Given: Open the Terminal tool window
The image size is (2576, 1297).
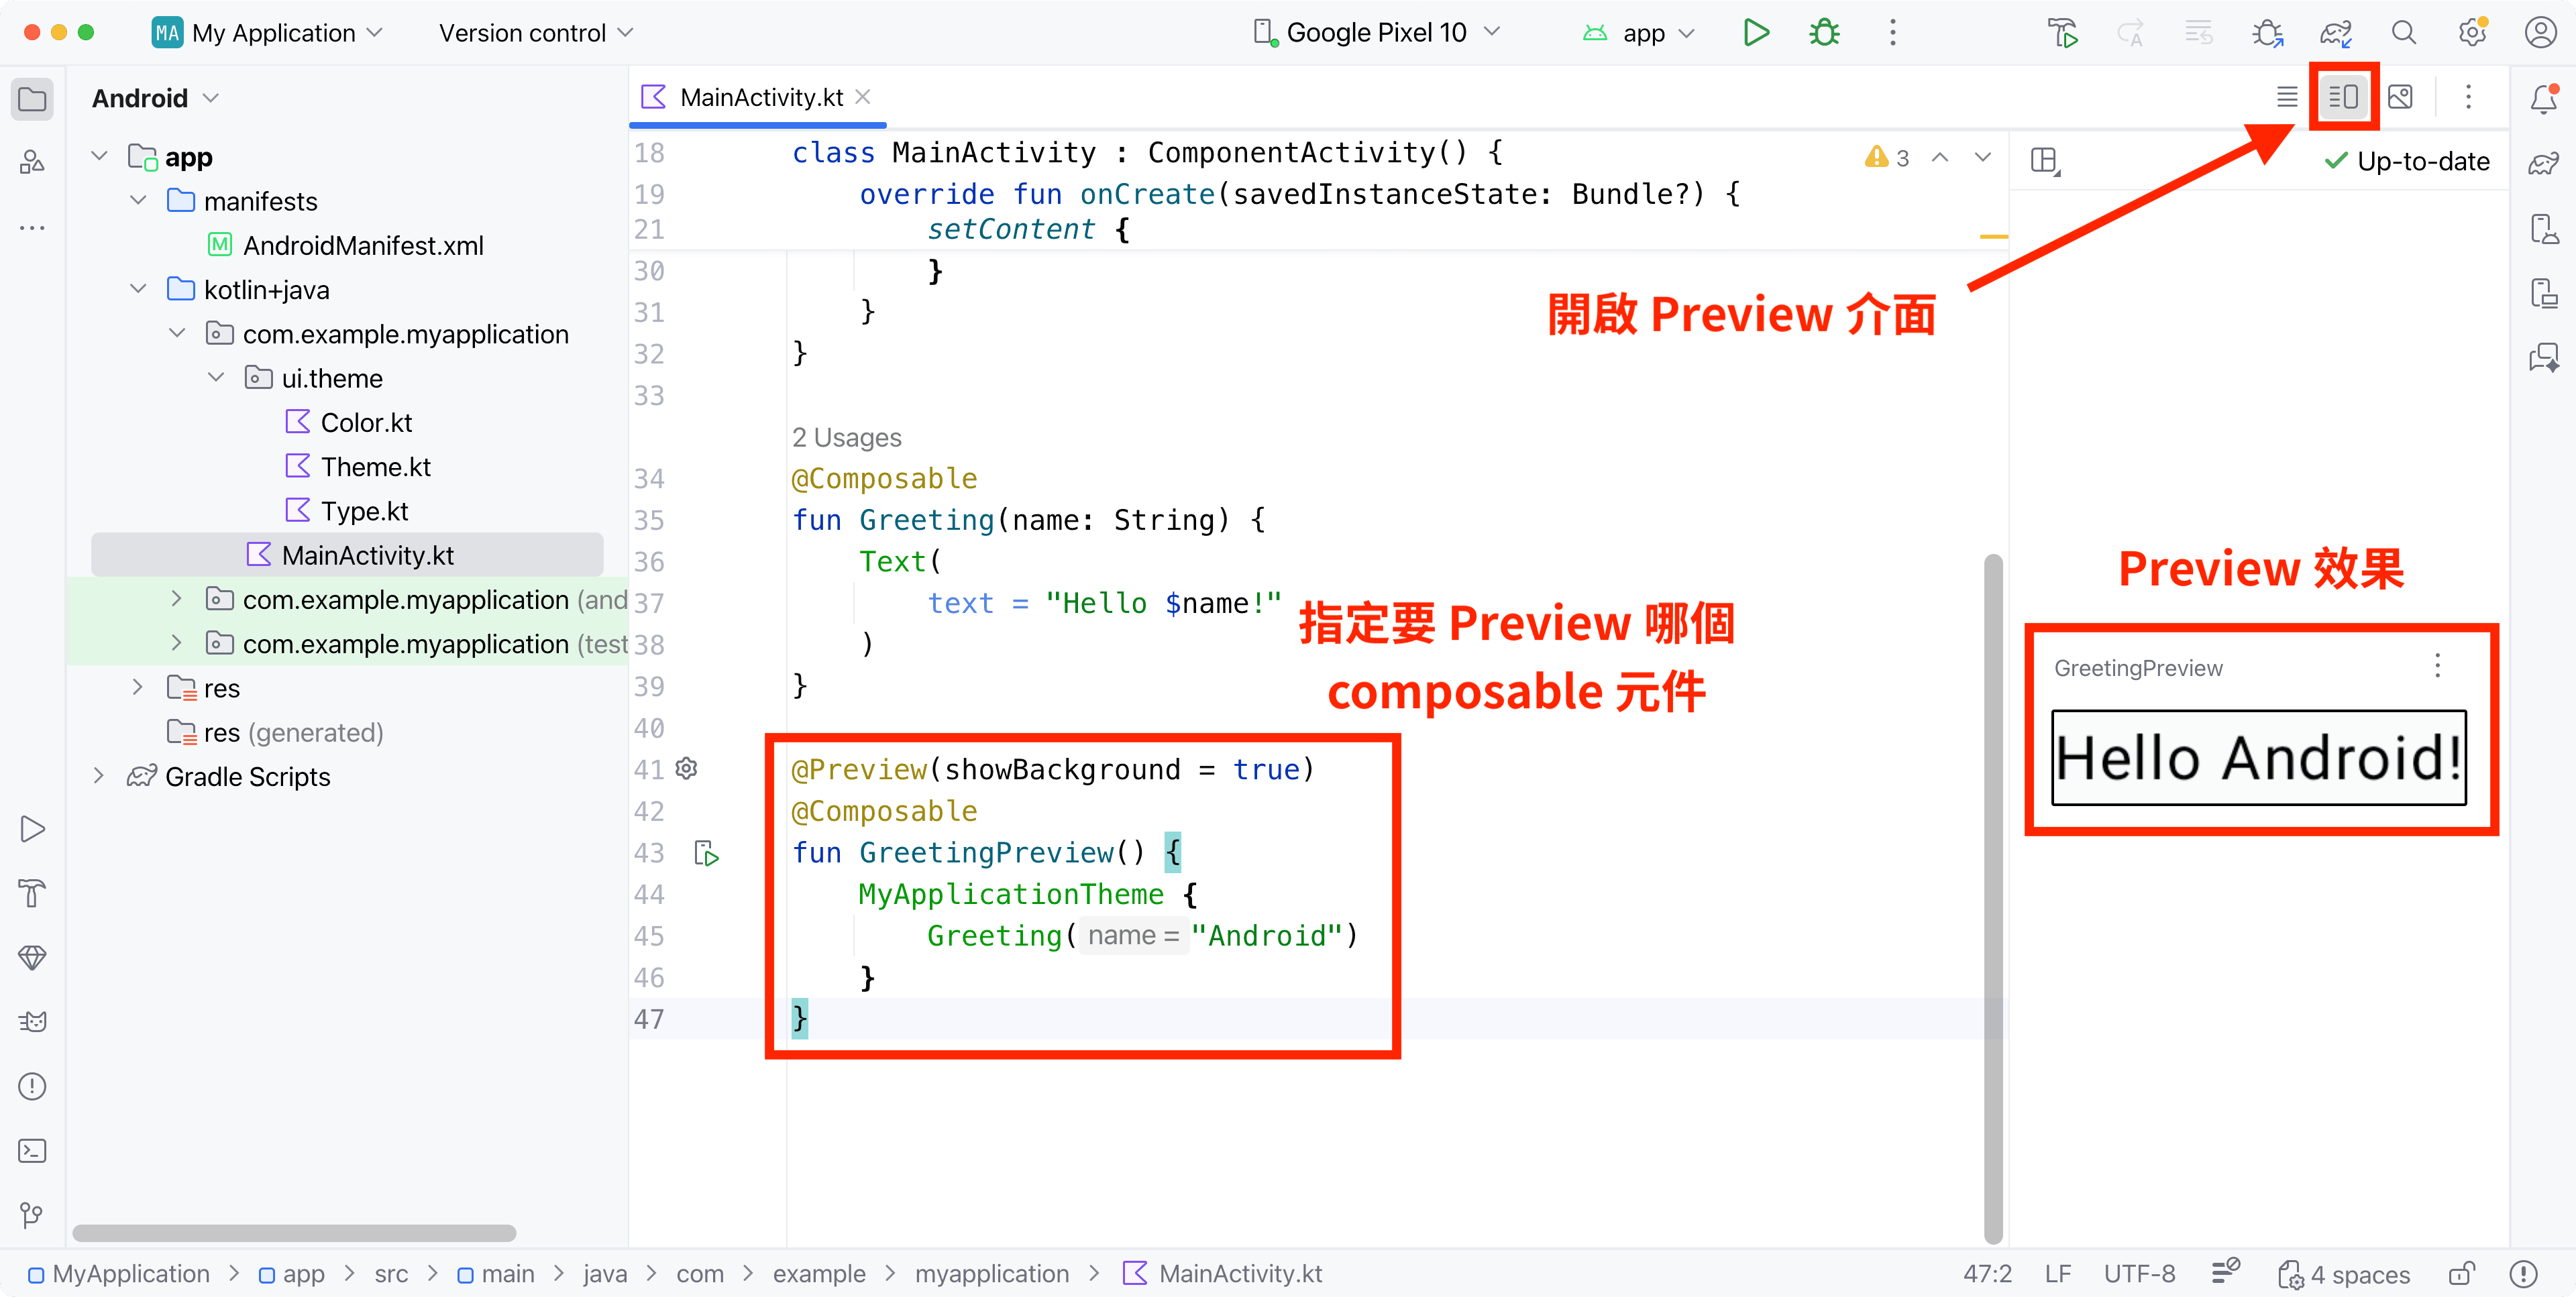Looking at the screenshot, I should click(32, 1151).
